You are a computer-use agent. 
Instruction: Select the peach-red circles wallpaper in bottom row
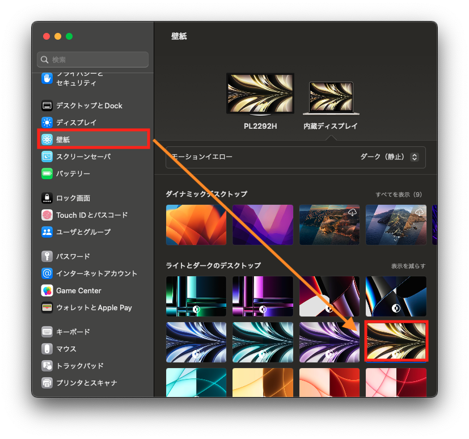(329, 382)
